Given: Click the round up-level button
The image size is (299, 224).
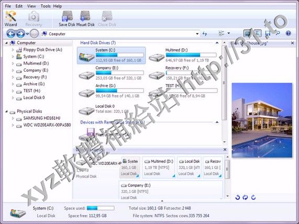Looking at the screenshot, I should tap(35, 33).
